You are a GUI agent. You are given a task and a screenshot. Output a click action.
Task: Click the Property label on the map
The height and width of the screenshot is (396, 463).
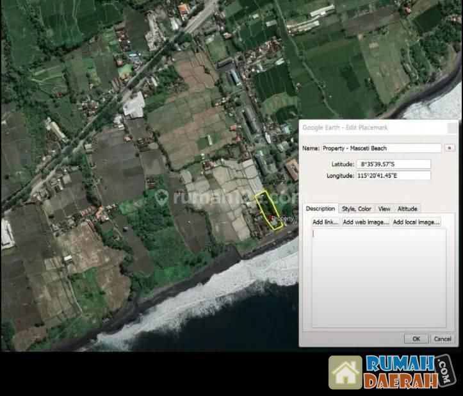click(x=282, y=219)
